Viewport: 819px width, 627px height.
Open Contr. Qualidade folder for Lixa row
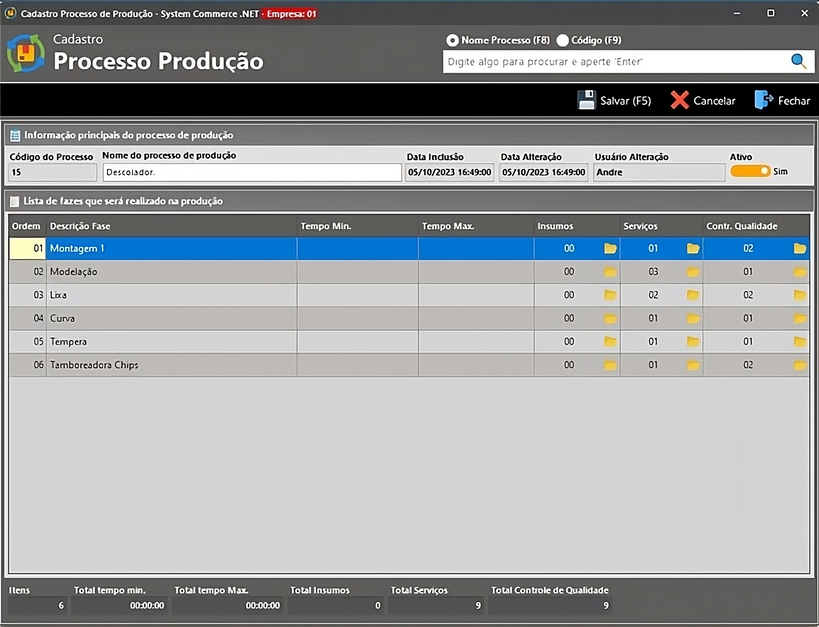(x=800, y=295)
